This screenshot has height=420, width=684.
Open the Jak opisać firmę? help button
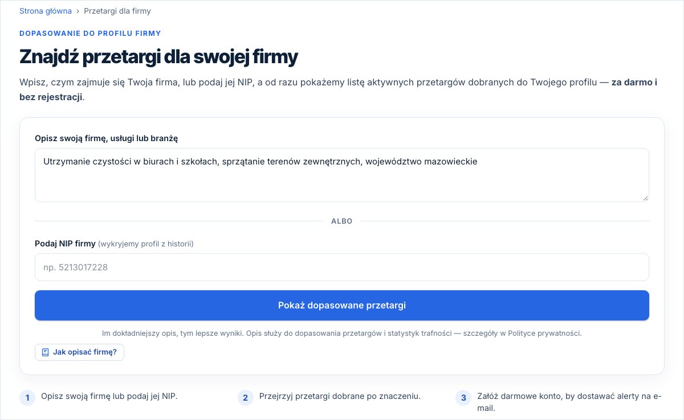point(79,352)
